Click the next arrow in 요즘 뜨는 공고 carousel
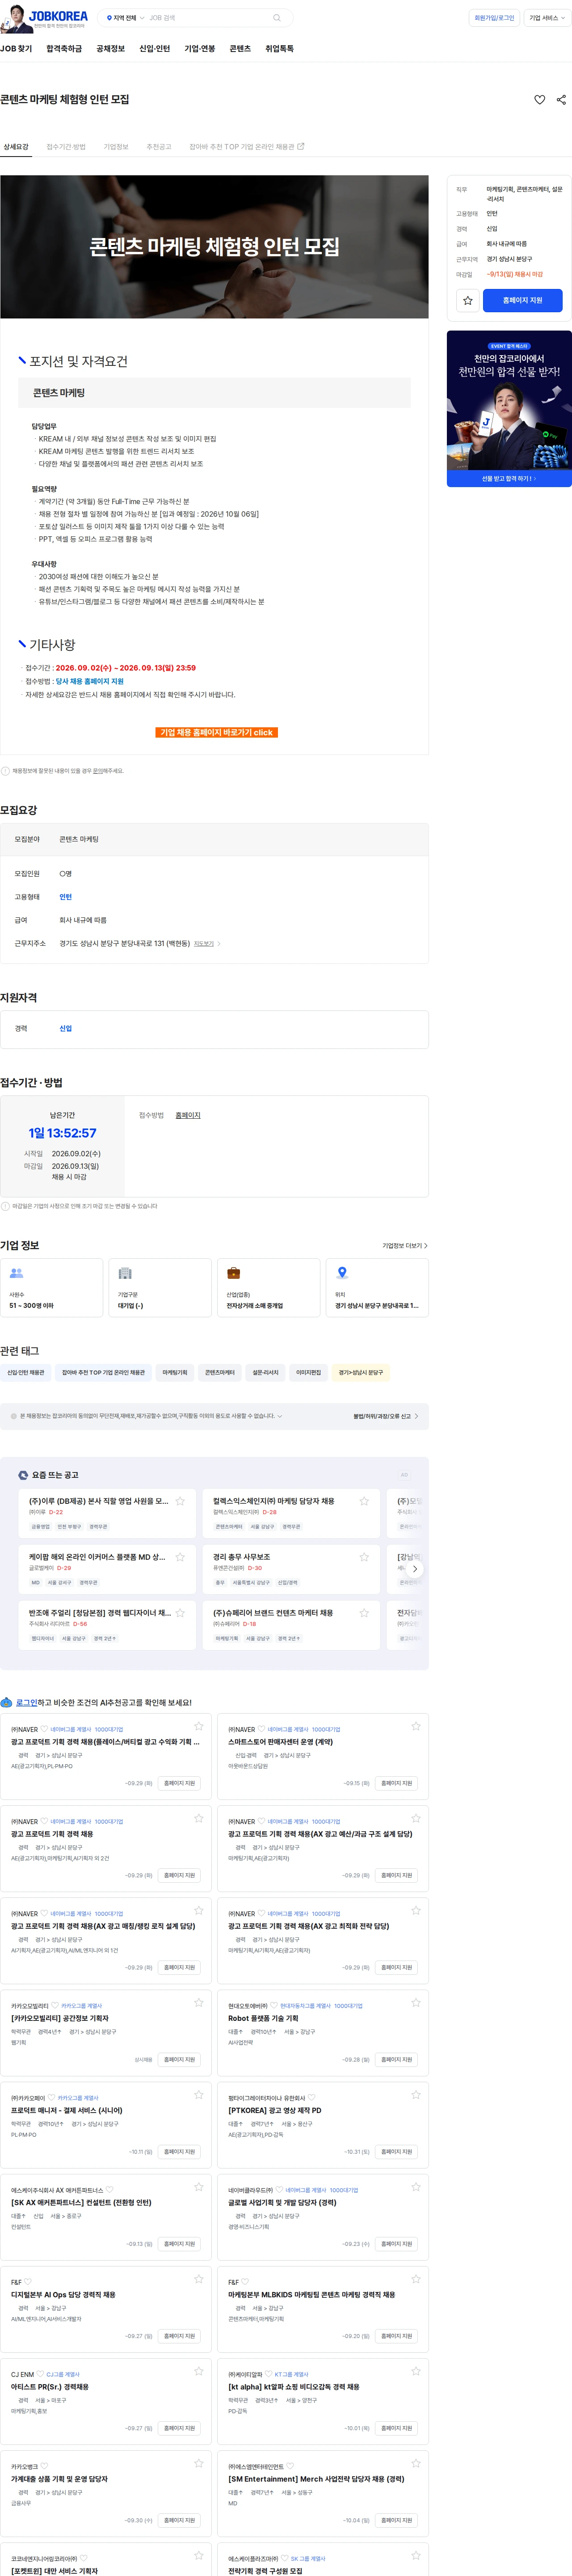The image size is (572, 2576). click(x=415, y=1569)
